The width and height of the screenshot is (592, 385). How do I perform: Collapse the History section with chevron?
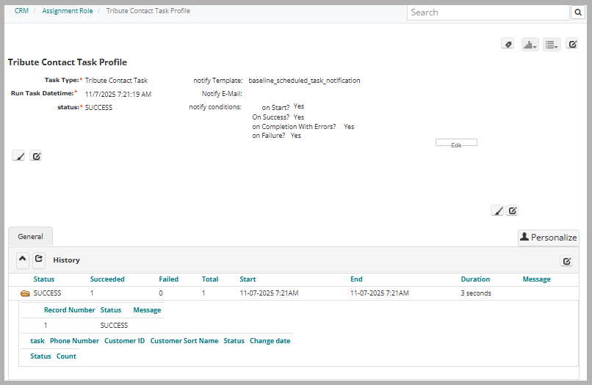coord(23,260)
